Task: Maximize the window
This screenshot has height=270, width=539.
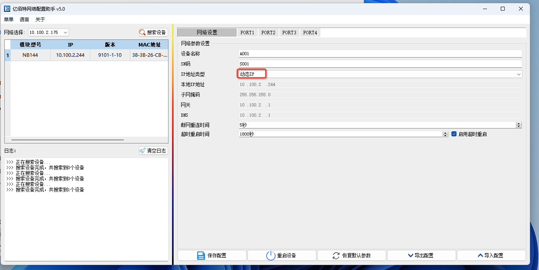Action: [x=503, y=9]
